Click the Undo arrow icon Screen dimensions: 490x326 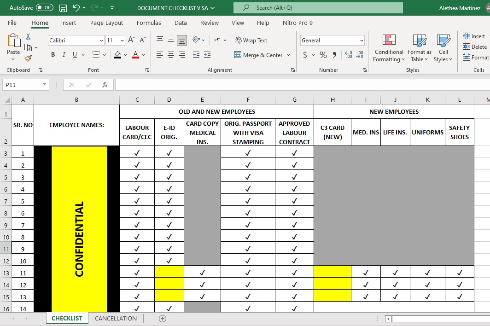click(76, 8)
